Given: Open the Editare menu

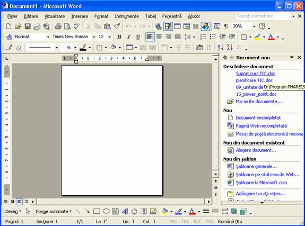Looking at the screenshot, I should pyautogui.click(x=31, y=16).
